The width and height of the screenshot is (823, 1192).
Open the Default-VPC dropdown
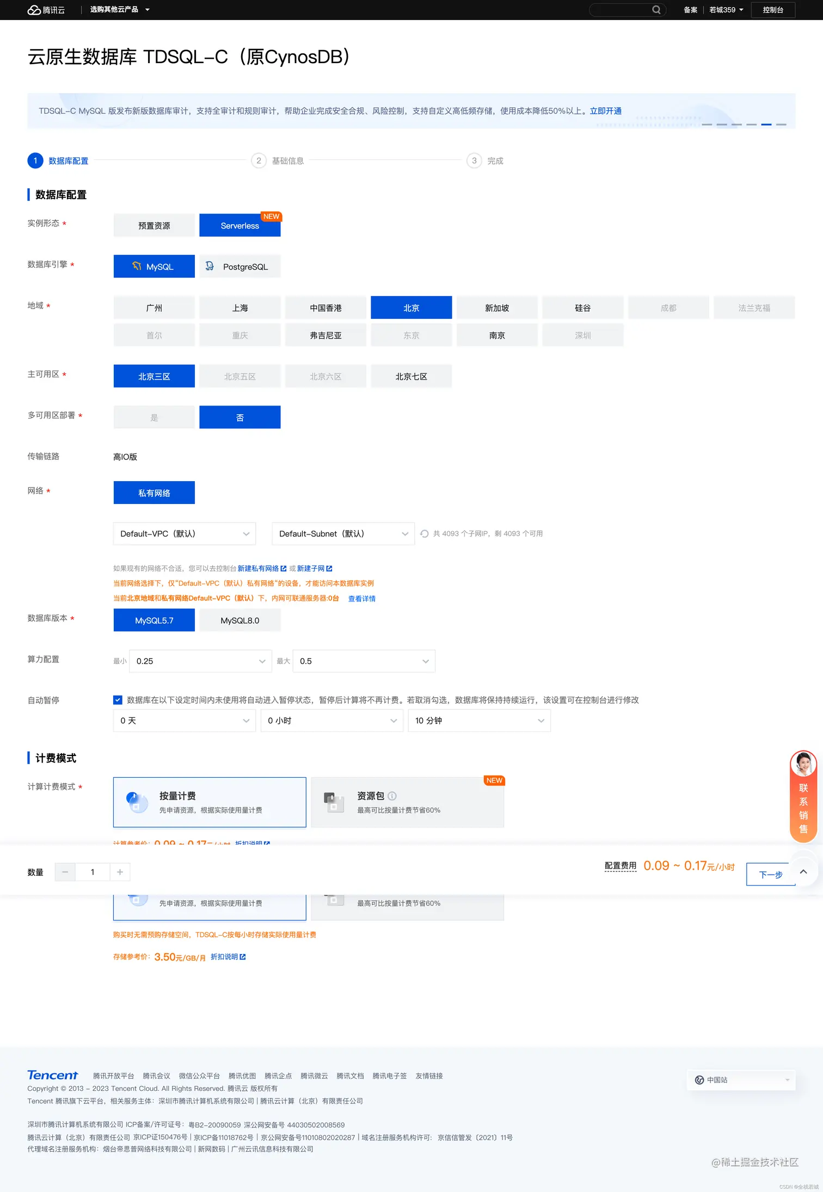(x=184, y=534)
